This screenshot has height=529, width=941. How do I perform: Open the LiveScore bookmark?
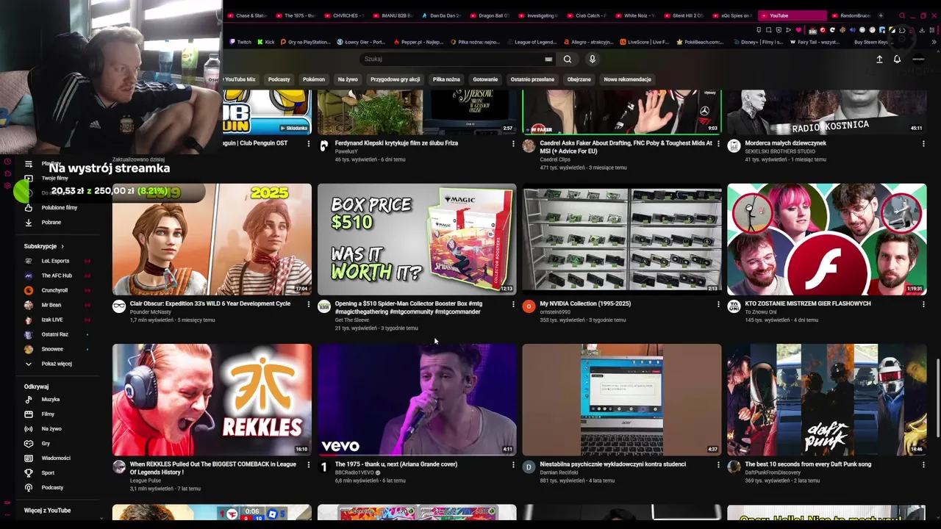(x=645, y=42)
